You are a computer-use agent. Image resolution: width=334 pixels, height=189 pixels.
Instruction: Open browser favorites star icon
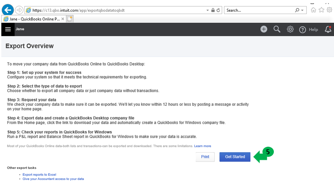pos(322,10)
